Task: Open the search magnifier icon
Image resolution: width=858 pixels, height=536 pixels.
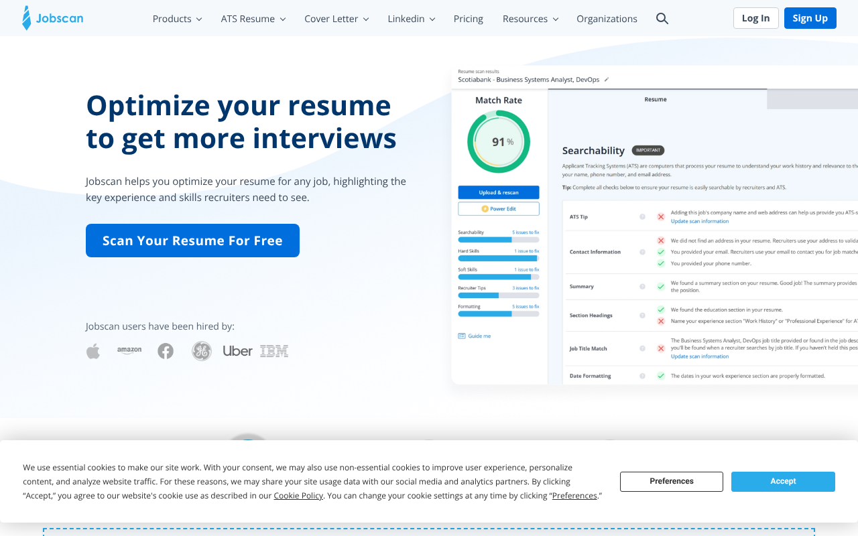Action: pos(662,19)
